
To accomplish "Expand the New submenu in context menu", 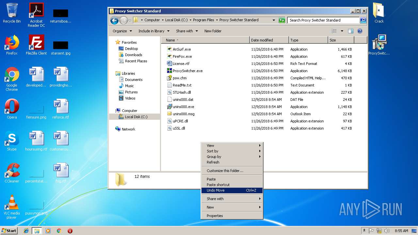I will point(232,207).
